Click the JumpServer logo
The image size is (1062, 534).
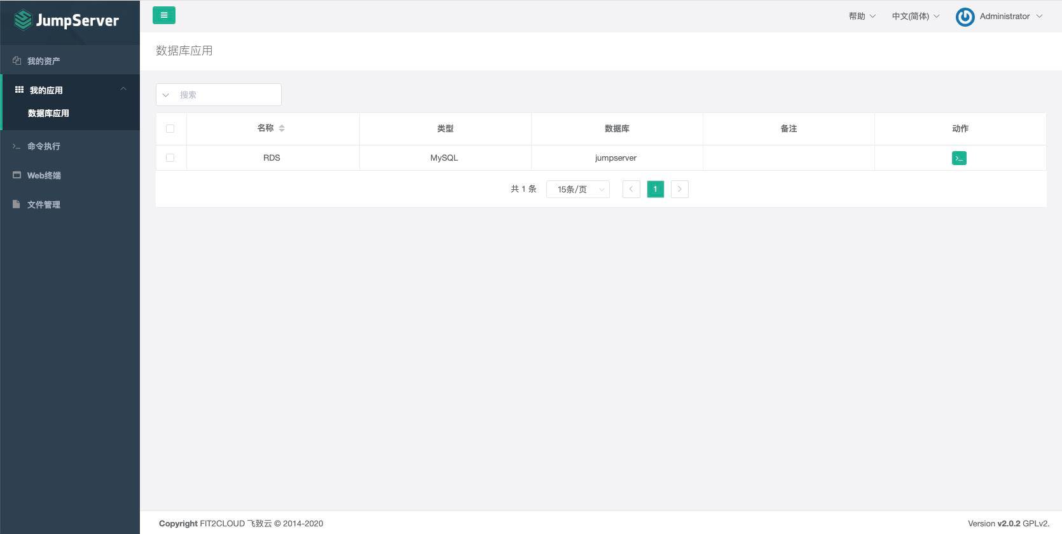67,20
